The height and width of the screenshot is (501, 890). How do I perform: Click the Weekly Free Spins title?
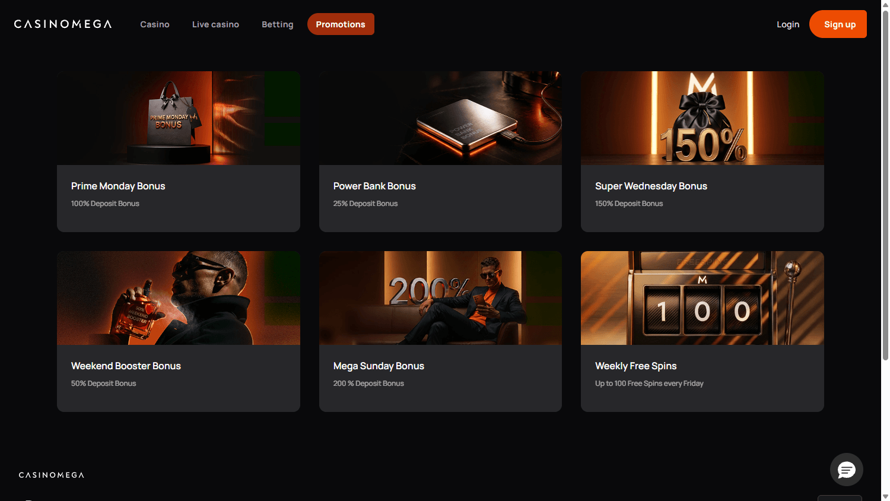635,366
